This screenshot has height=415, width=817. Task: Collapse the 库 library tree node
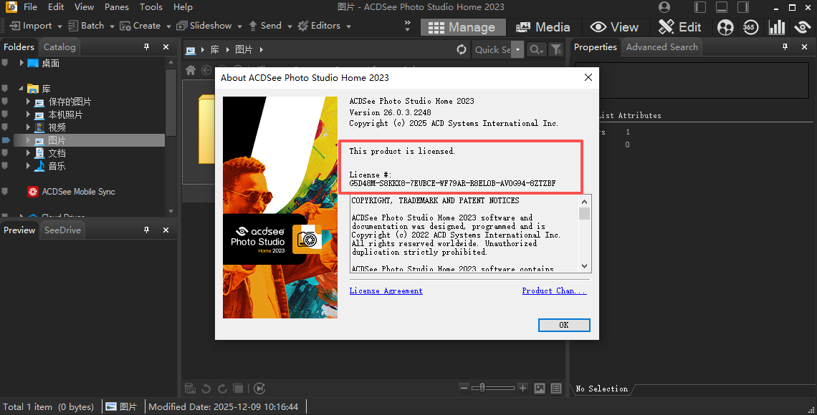point(21,89)
